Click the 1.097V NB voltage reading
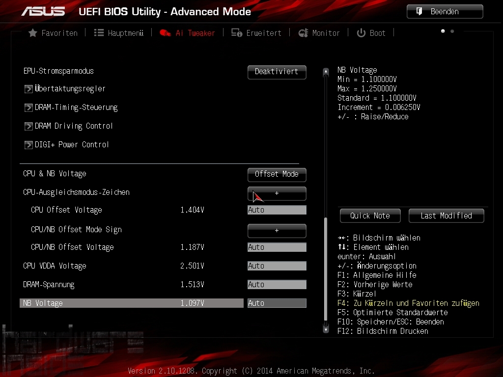Screen dimensions: 503x377 (192, 303)
